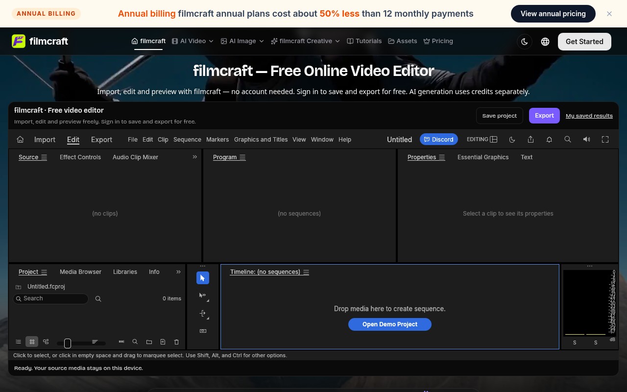
Task: Switch to the Media Browser tab
Action: pyautogui.click(x=80, y=272)
